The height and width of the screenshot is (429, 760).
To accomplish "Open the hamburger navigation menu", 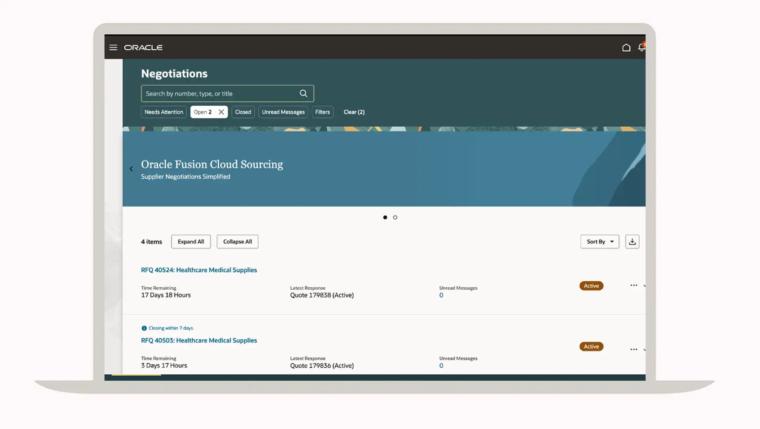I will pos(113,47).
